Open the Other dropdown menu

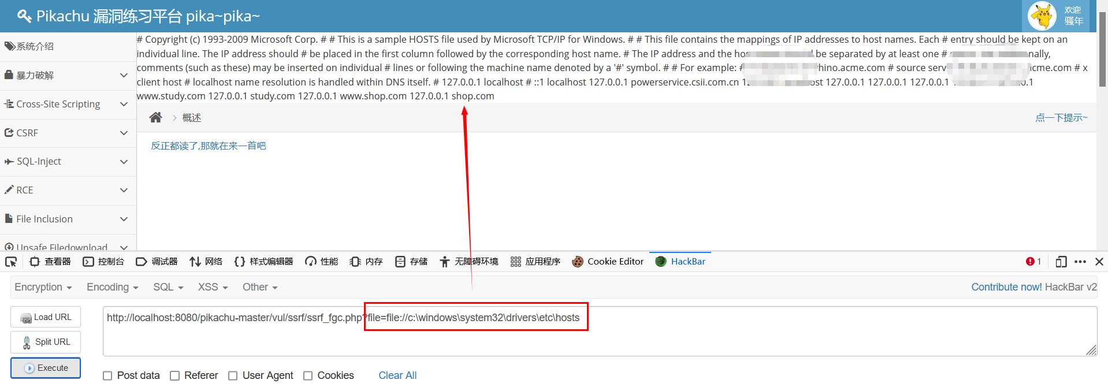[260, 287]
